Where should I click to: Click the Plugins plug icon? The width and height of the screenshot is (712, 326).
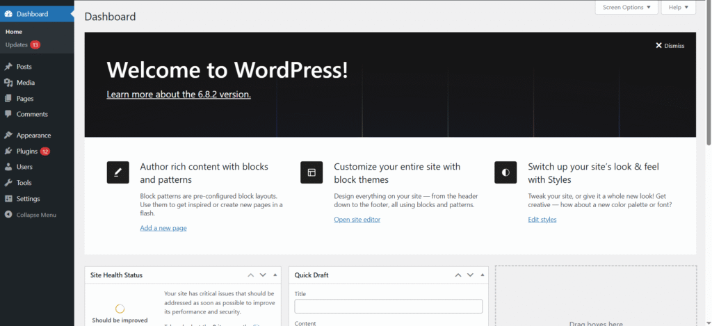(x=8, y=152)
